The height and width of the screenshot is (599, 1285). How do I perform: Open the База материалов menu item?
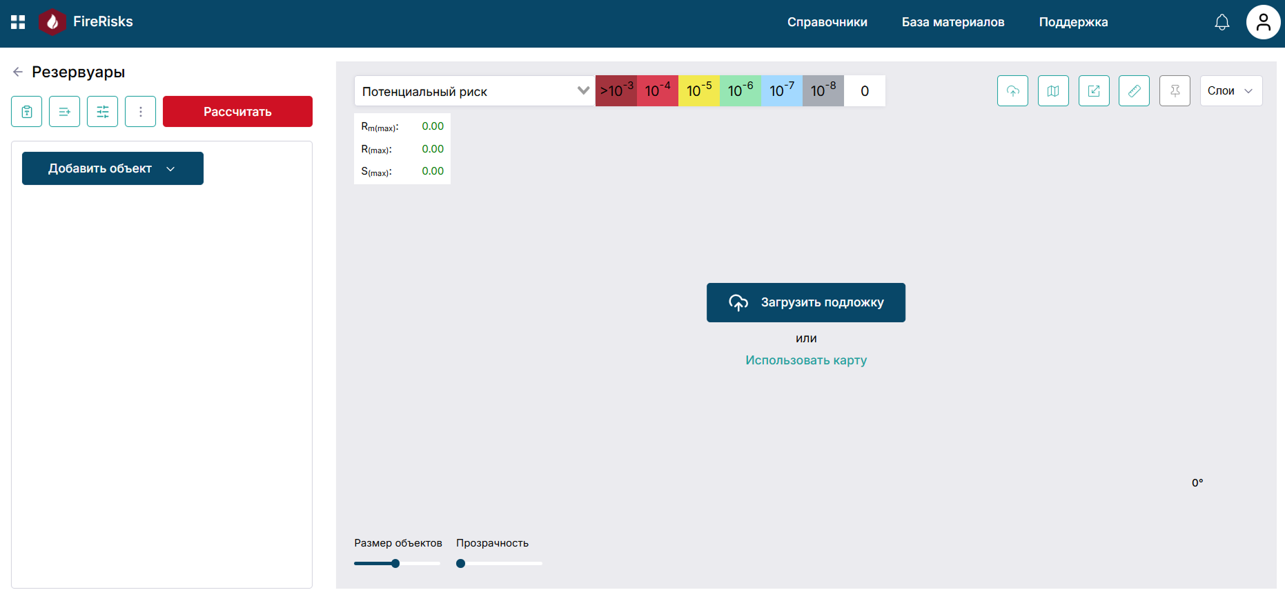[x=953, y=22]
